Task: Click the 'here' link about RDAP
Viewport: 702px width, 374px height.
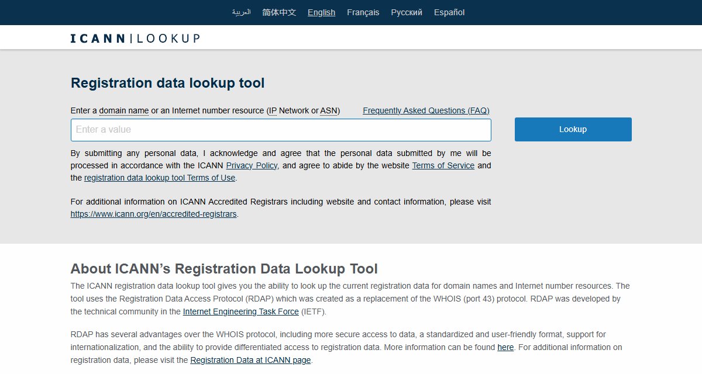Action: (505, 347)
